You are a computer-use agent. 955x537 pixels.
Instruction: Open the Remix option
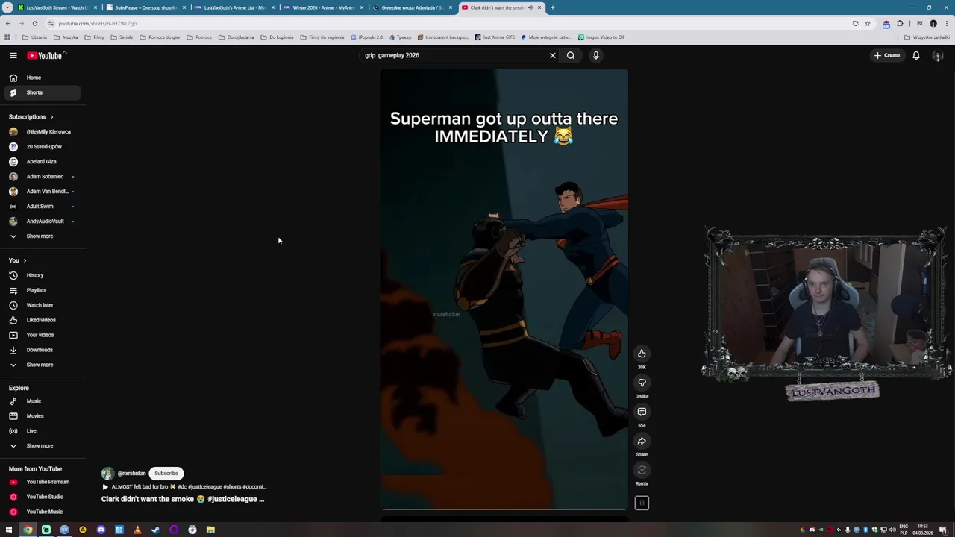tap(642, 470)
